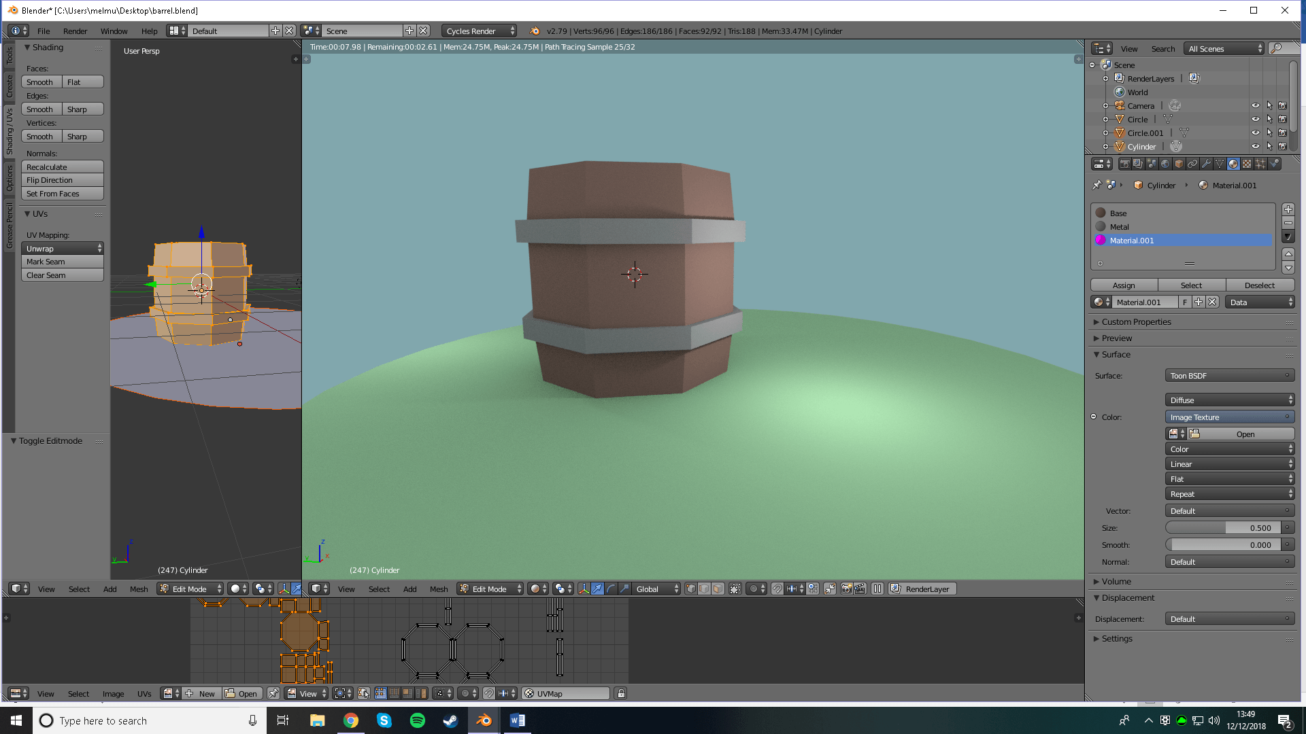1306x734 pixels.
Task: Open the All Scenes outliner display dropdown
Action: point(1224,49)
